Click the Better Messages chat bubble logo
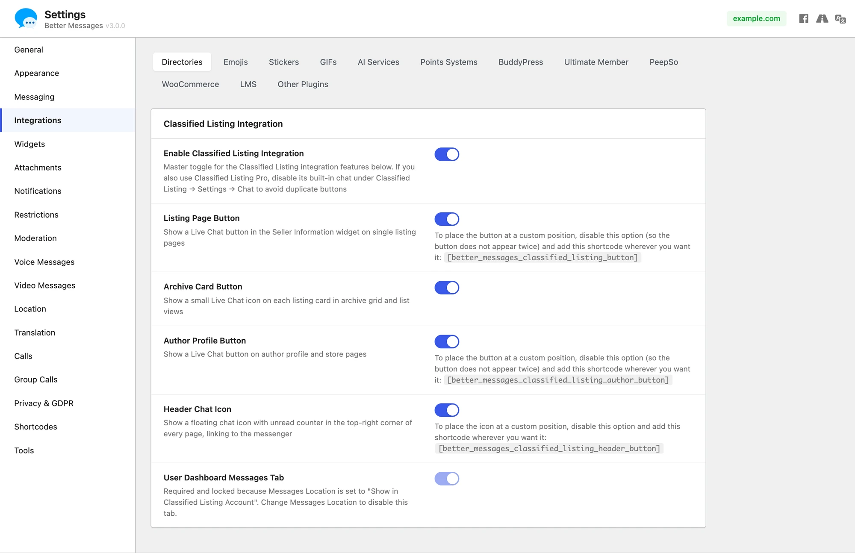 point(26,18)
